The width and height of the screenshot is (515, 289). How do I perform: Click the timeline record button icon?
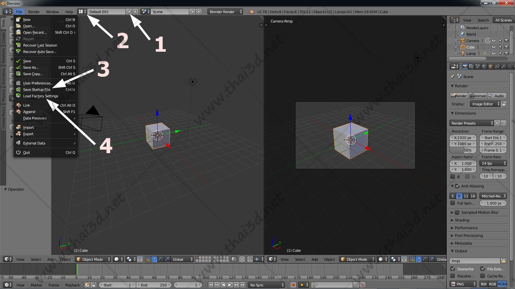point(293,285)
